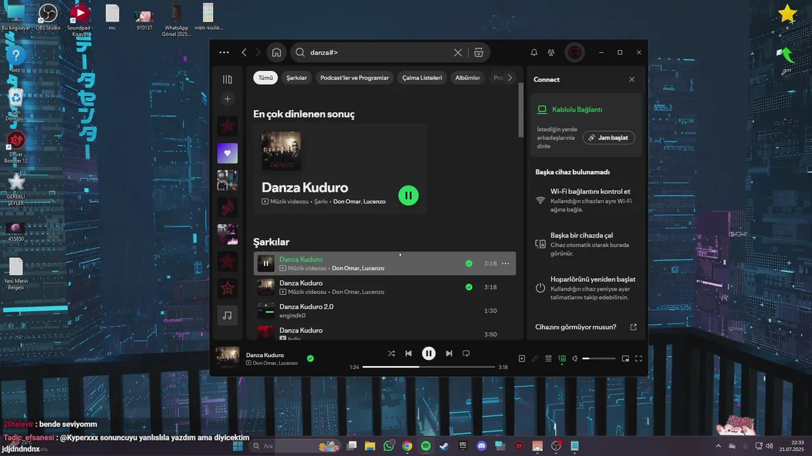The height and width of the screenshot is (456, 812).
Task: Select the Şarkılar filter chip
Action: click(x=296, y=78)
